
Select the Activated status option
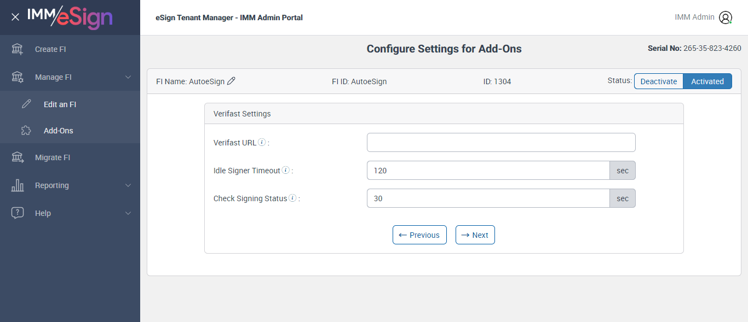click(x=707, y=81)
